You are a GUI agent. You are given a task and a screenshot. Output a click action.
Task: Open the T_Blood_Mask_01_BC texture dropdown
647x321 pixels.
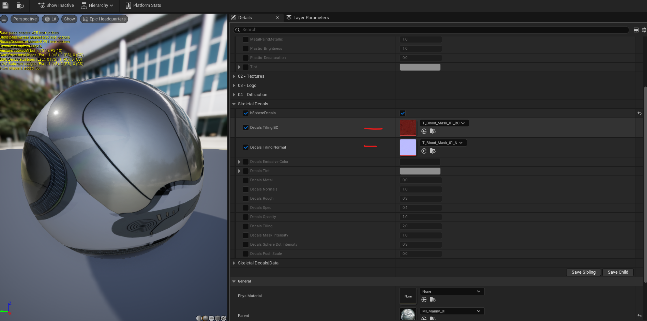pyautogui.click(x=444, y=123)
